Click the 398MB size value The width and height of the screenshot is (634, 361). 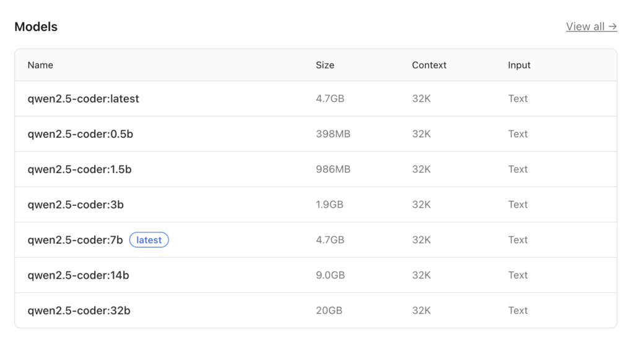click(x=332, y=134)
